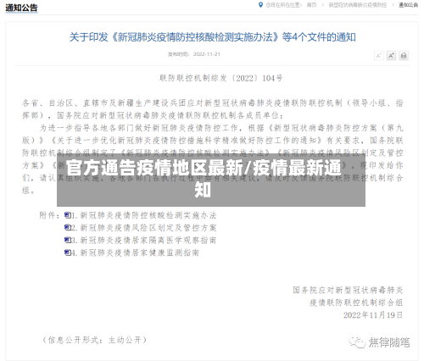This screenshot has width=424, height=361.
Task: Click the document icon beside attachment 4
Action: point(67,253)
